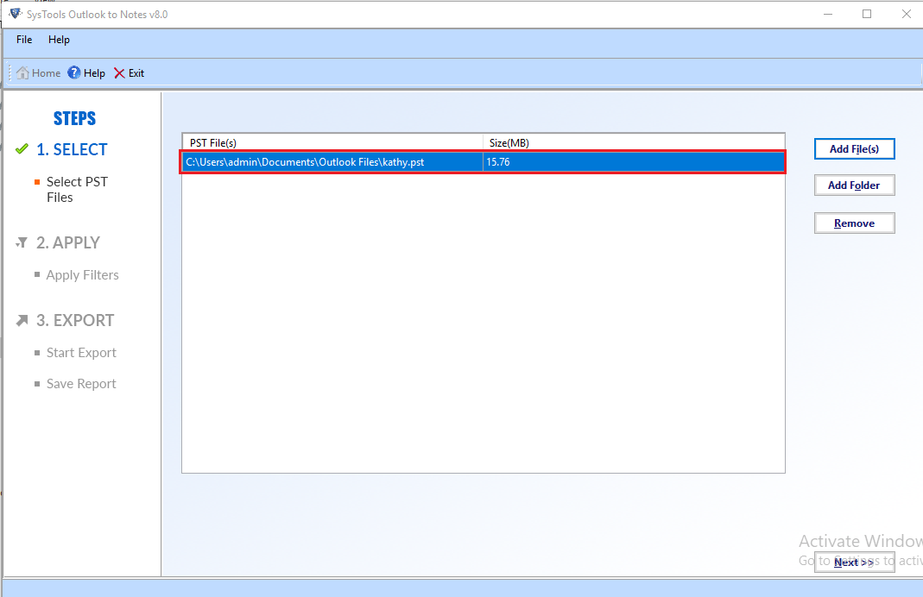Click the red Exit X icon
This screenshot has width=923, height=597.
pos(119,73)
